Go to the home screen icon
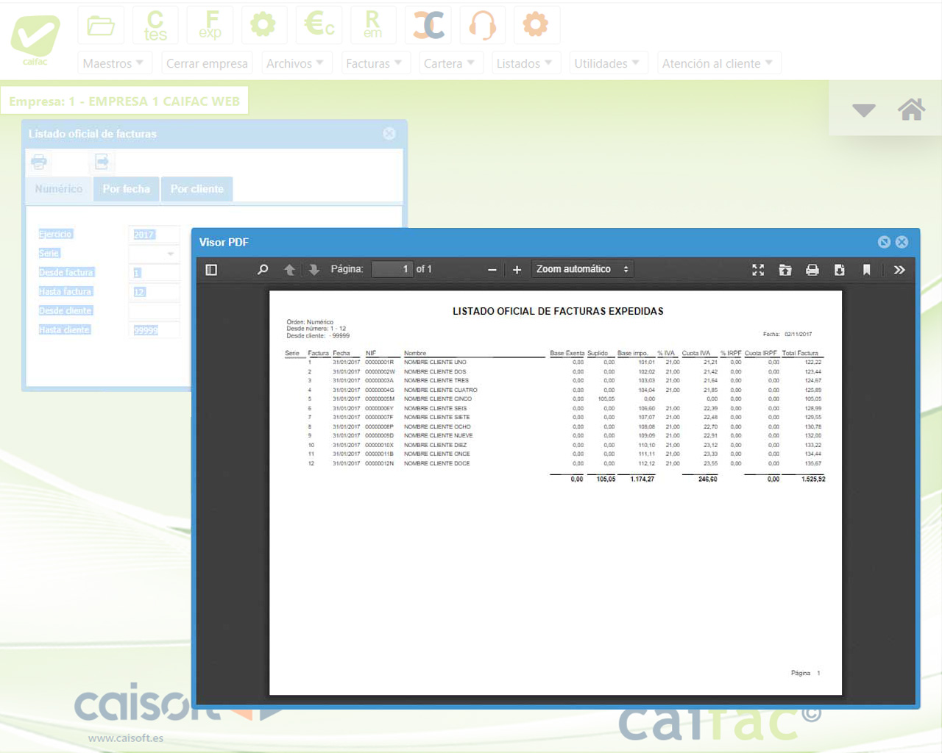Viewport: 942px width, 753px height. pos(911,110)
